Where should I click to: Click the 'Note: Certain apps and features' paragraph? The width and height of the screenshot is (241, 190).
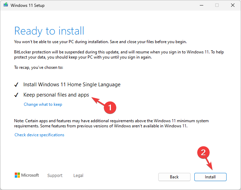(112, 124)
